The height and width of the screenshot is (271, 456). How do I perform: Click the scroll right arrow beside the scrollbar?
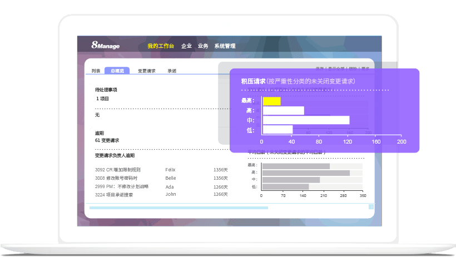(x=371, y=206)
